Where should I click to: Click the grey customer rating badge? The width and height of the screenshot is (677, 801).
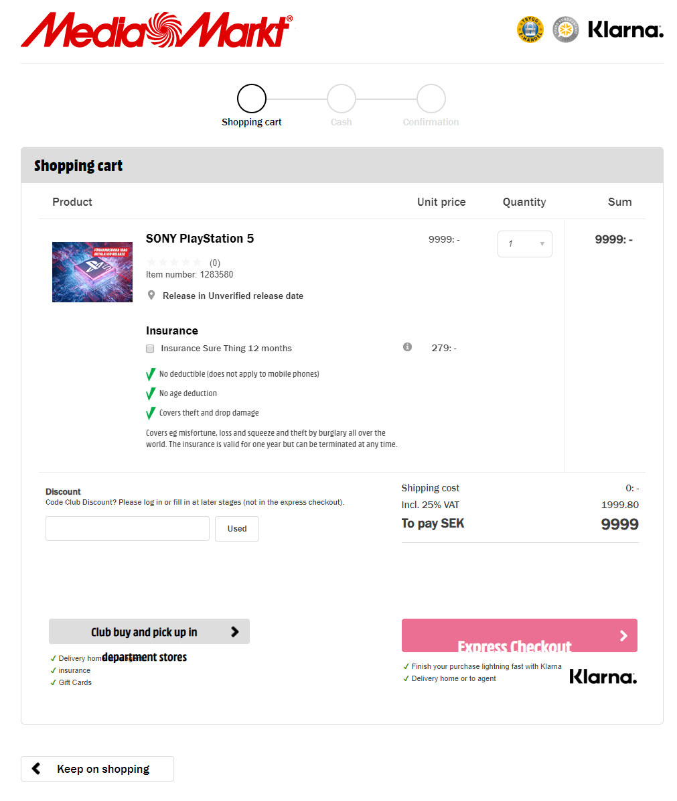tap(565, 29)
